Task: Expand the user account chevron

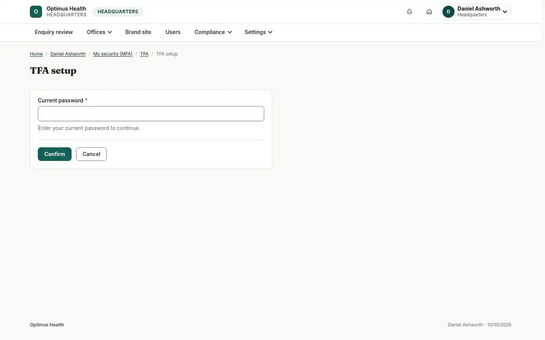Action: (505, 12)
